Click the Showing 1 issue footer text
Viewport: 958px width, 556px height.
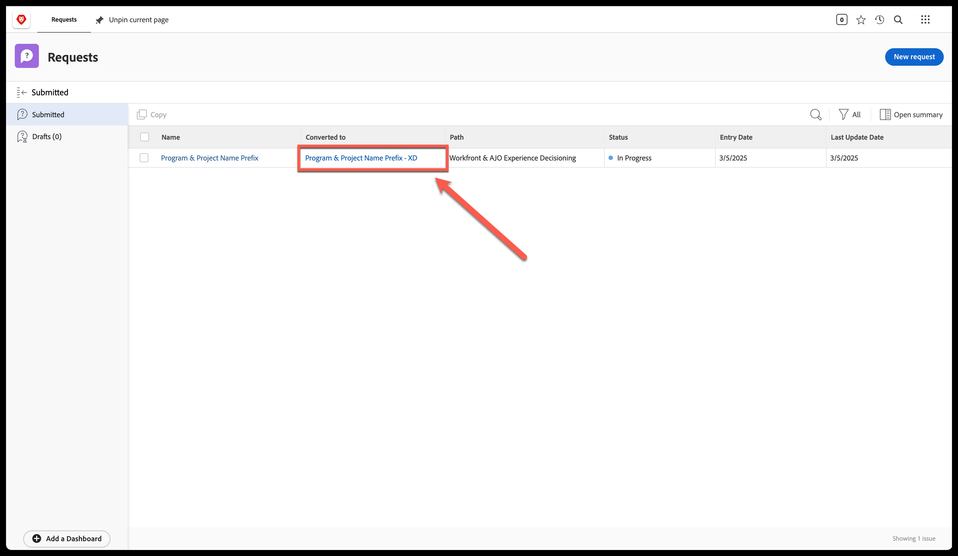point(914,538)
